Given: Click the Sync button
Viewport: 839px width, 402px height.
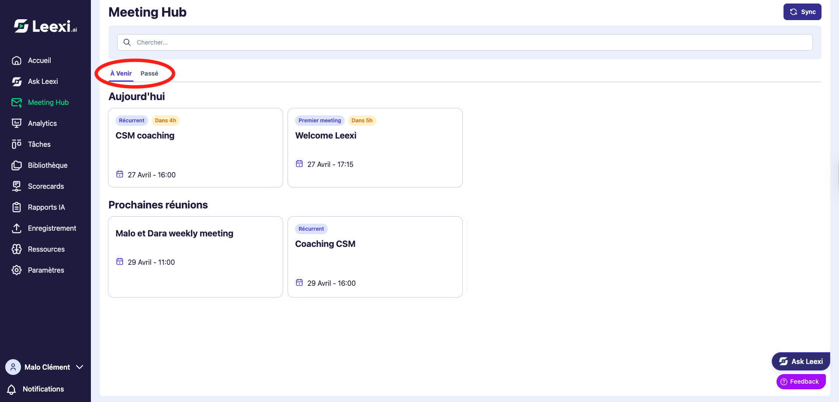Looking at the screenshot, I should coord(802,12).
